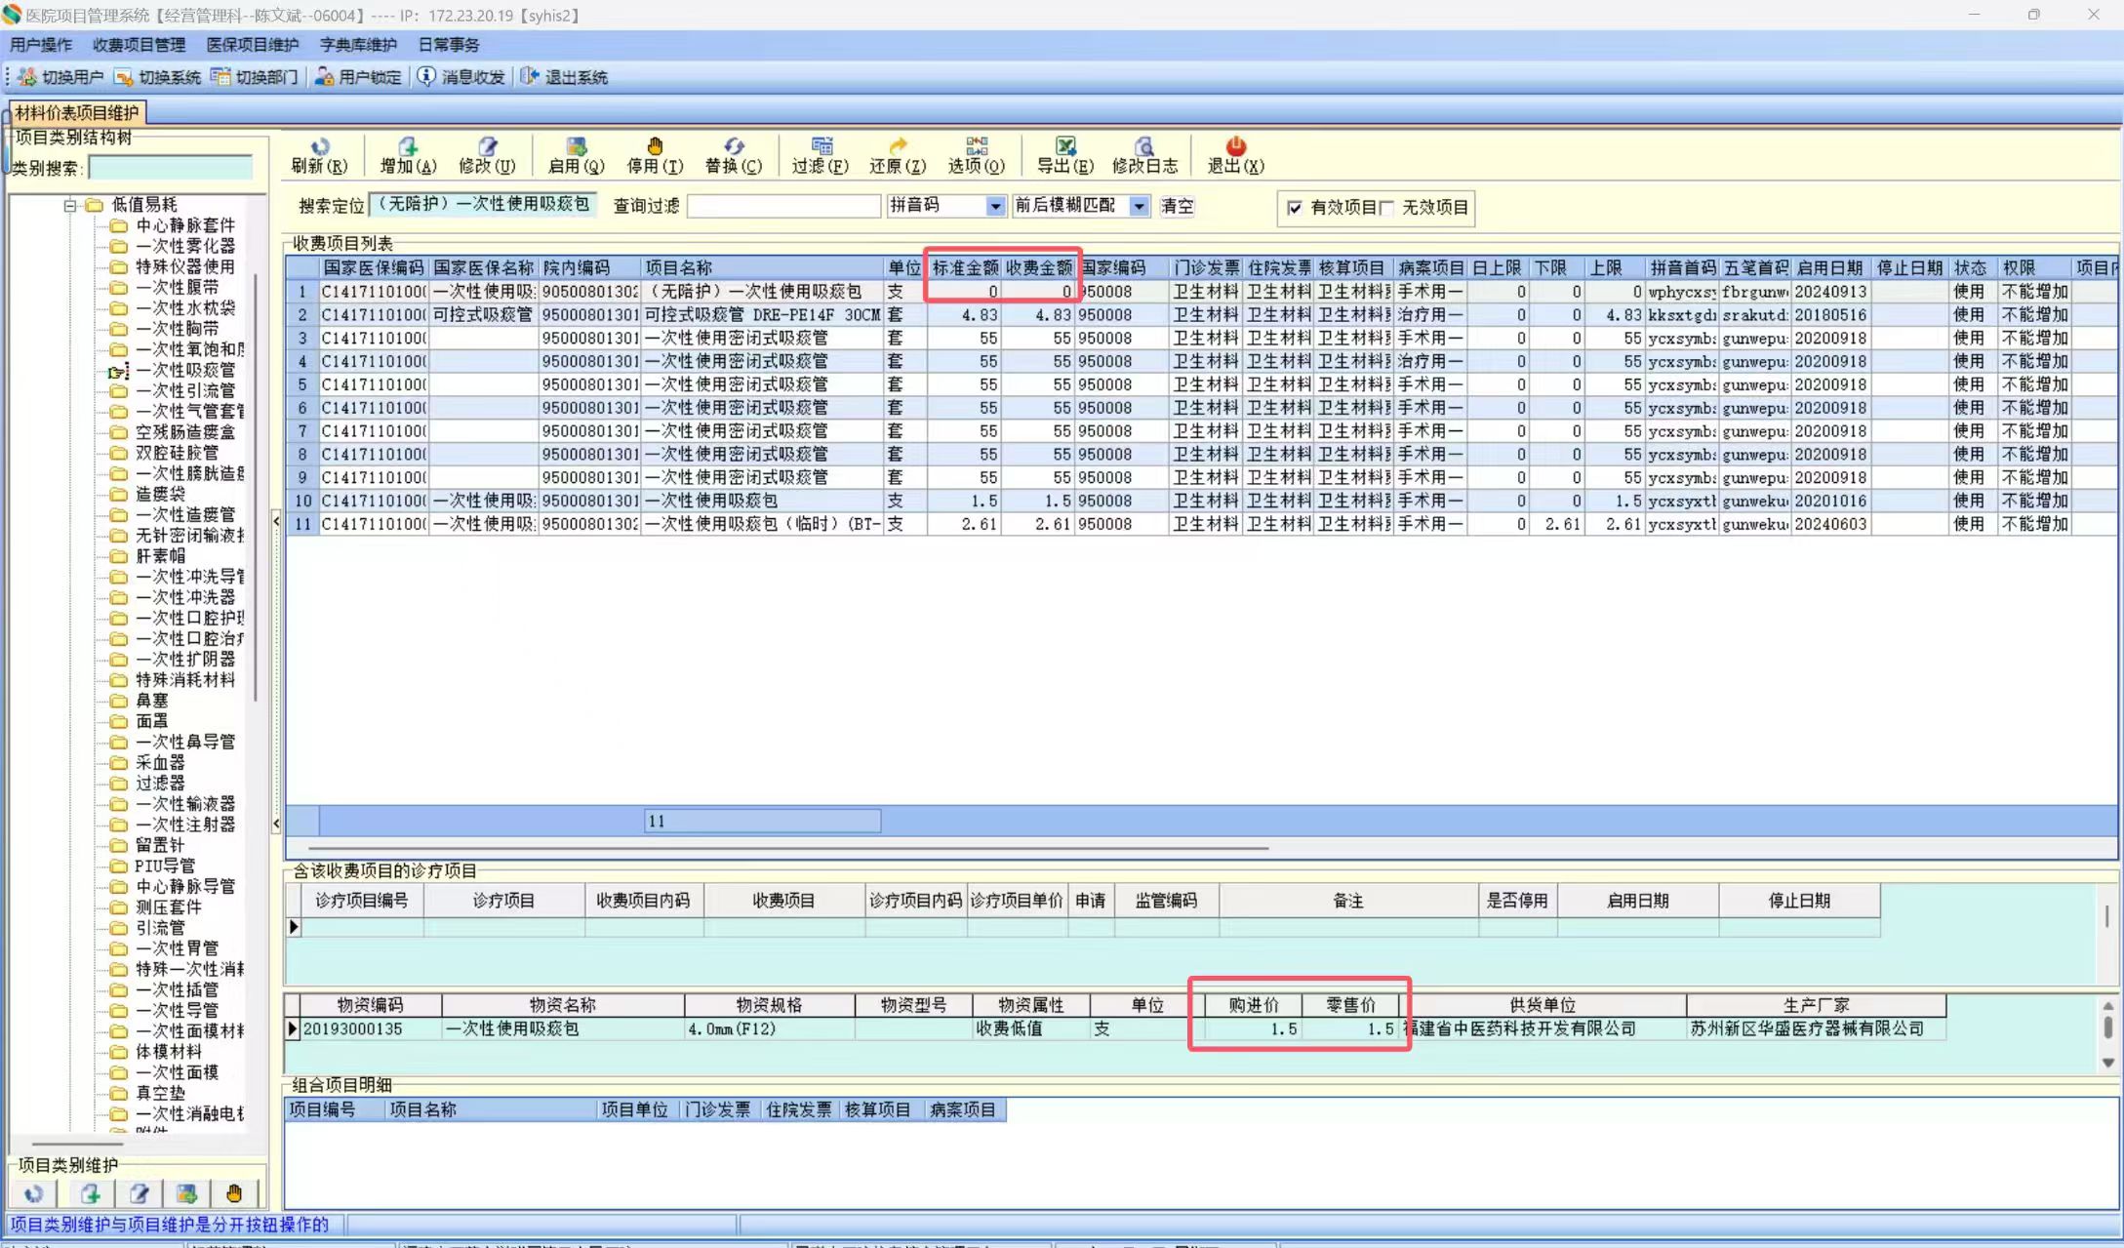This screenshot has width=2124, height=1248.
Task: Click the 清空 clear button
Action: click(1177, 206)
